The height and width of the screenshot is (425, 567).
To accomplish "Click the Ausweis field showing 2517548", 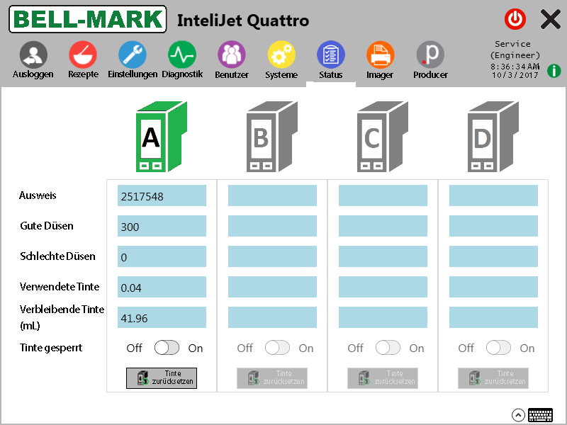I will click(x=162, y=195).
